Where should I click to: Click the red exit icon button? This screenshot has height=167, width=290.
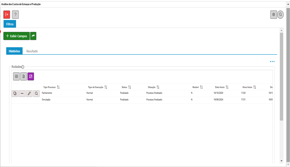tap(7, 15)
